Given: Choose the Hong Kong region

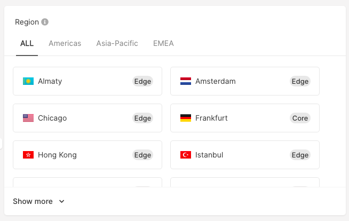Looking at the screenshot, I should 88,155.
